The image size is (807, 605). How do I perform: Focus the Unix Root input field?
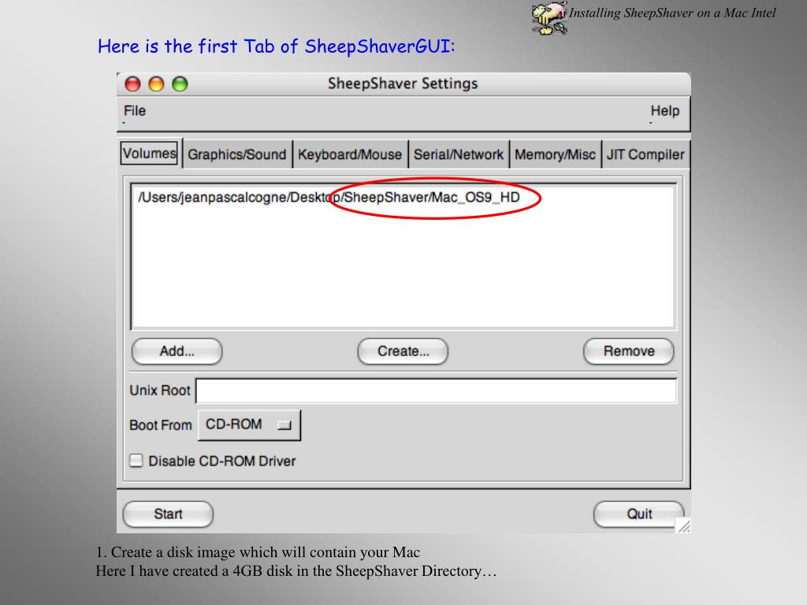click(x=437, y=391)
